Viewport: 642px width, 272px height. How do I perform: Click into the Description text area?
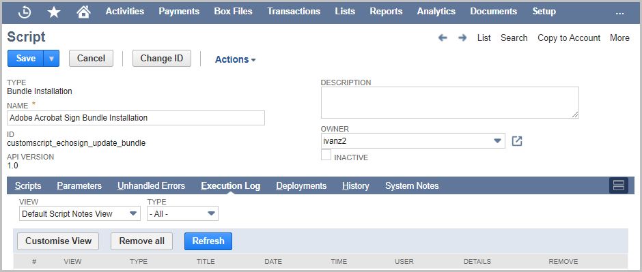pos(450,102)
